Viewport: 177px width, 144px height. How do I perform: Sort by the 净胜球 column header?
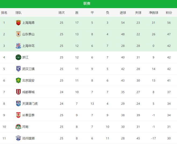pos(153,13)
